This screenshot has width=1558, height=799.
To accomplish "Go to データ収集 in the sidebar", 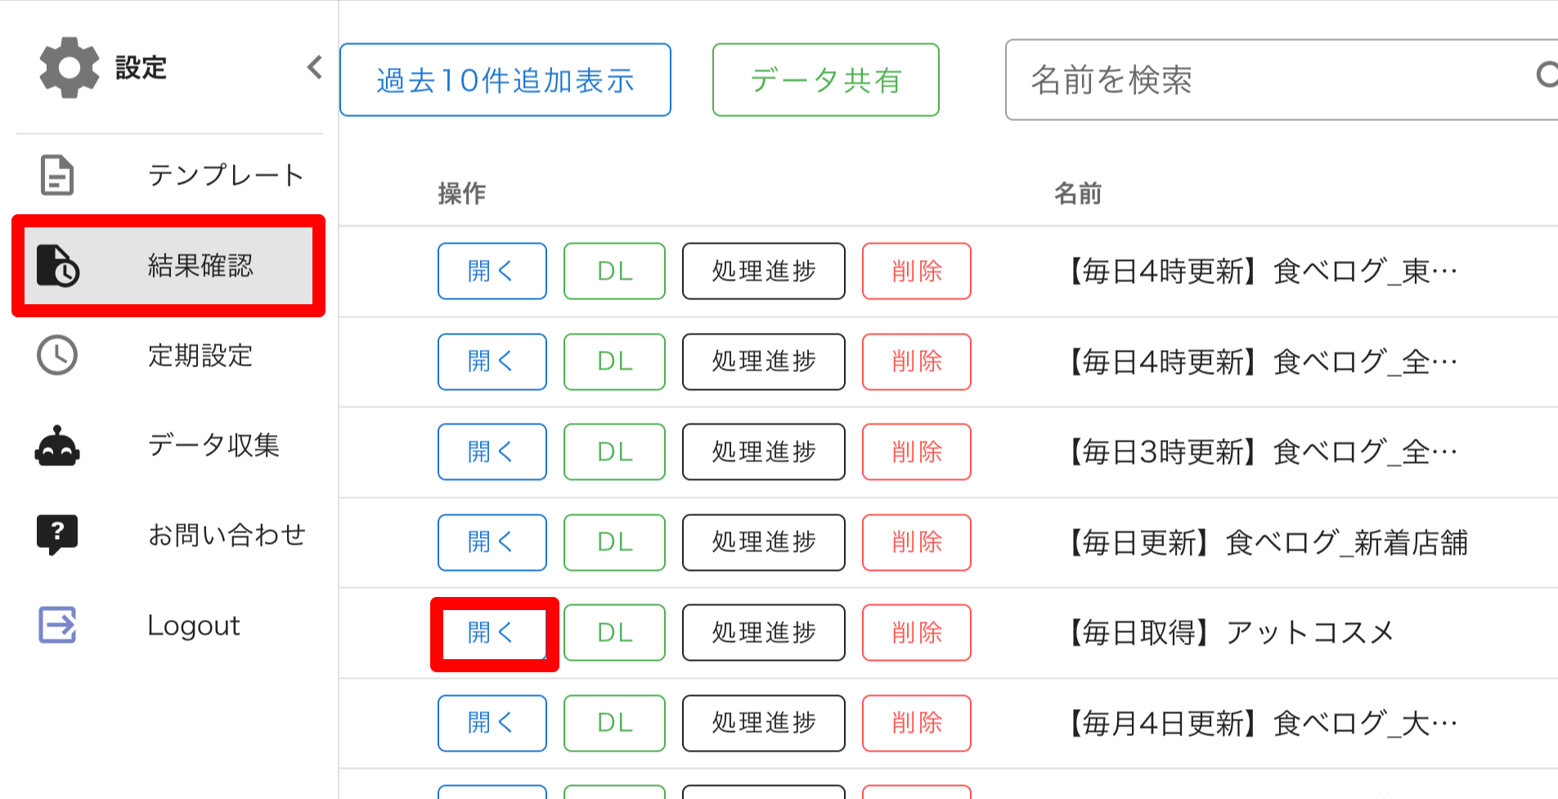I will [x=213, y=446].
